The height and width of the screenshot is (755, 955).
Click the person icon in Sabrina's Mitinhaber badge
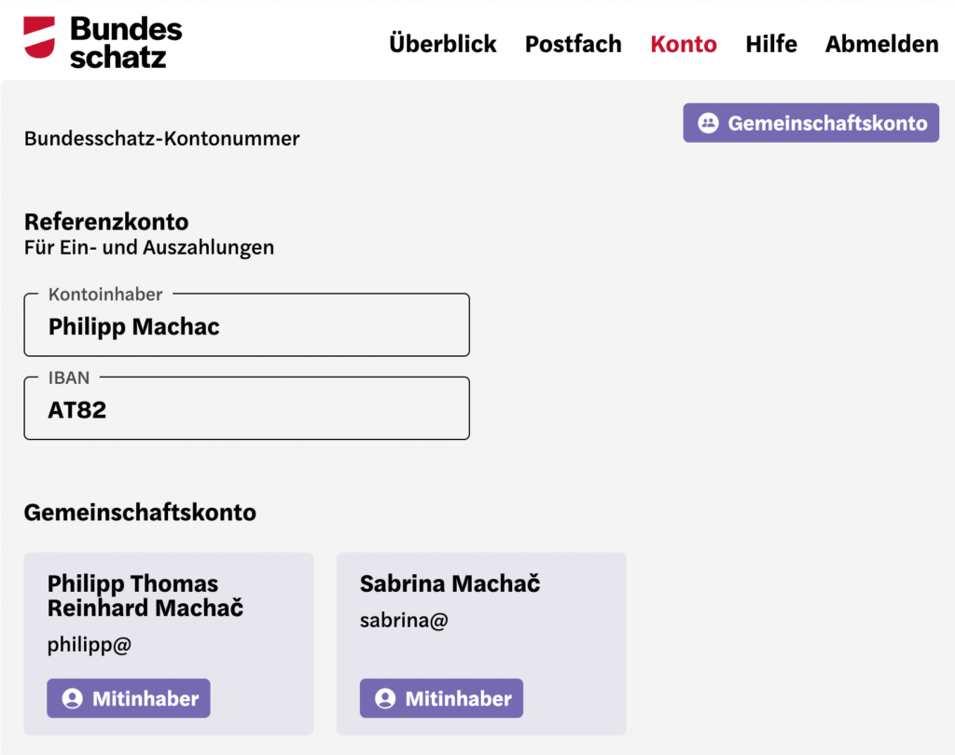(x=385, y=698)
